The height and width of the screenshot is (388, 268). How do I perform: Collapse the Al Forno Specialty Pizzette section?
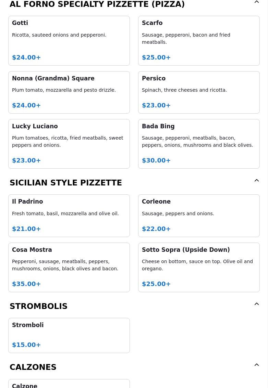click(256, 2)
